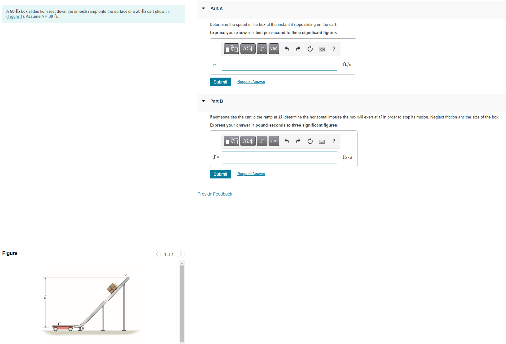Open the ΑΣΦ symbols palette in Part B
The image size is (506, 344).
[247, 141]
